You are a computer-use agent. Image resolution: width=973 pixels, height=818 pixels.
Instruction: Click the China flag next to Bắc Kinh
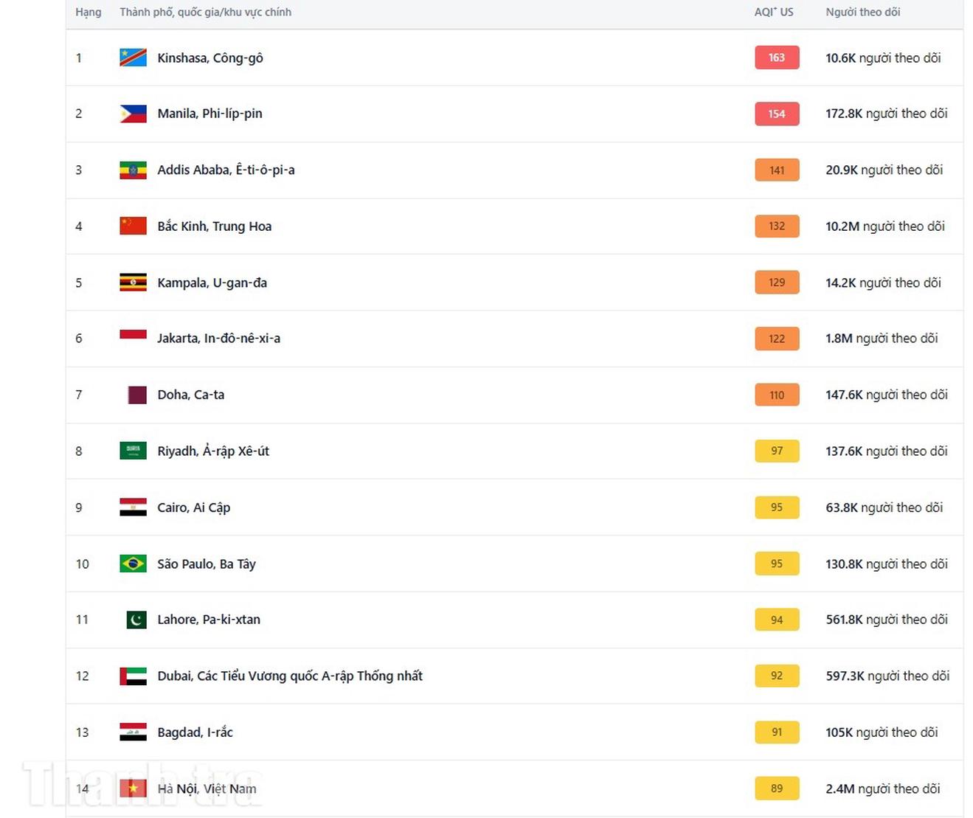tap(133, 226)
